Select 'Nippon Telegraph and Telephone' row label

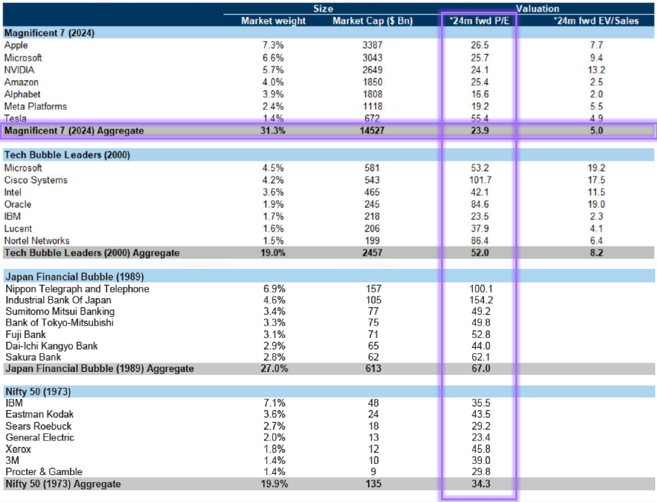pos(77,289)
